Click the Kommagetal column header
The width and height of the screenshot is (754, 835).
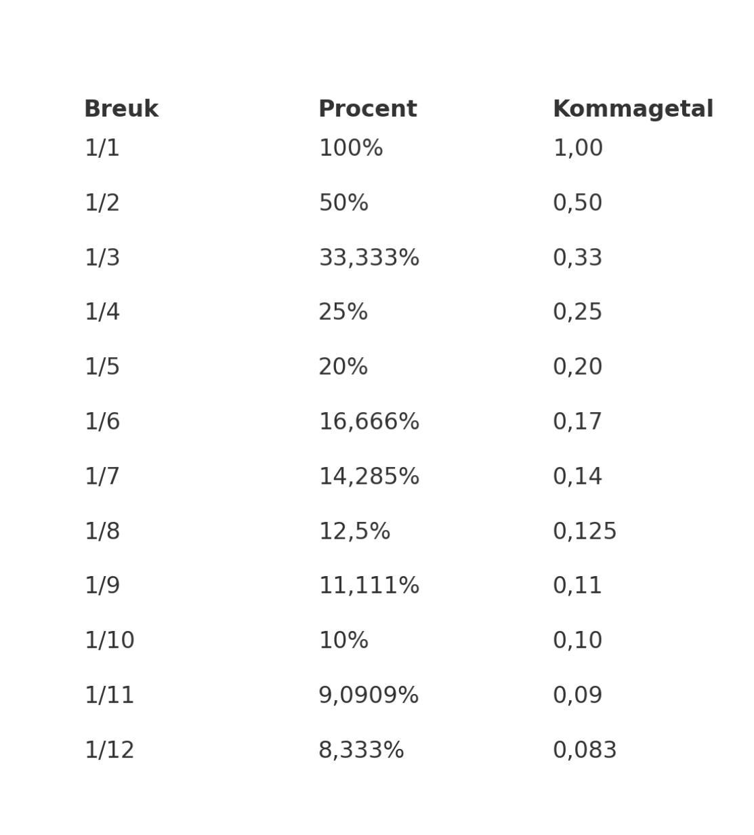pos(633,109)
